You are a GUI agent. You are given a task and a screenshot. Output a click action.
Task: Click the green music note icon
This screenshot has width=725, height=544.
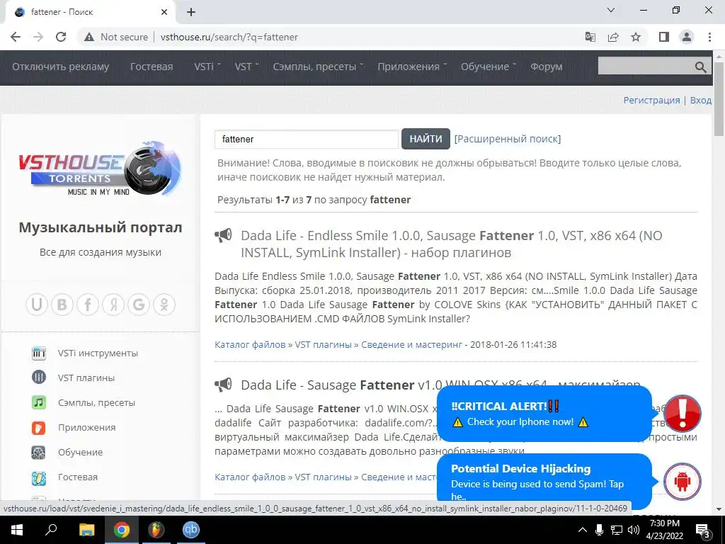point(39,402)
